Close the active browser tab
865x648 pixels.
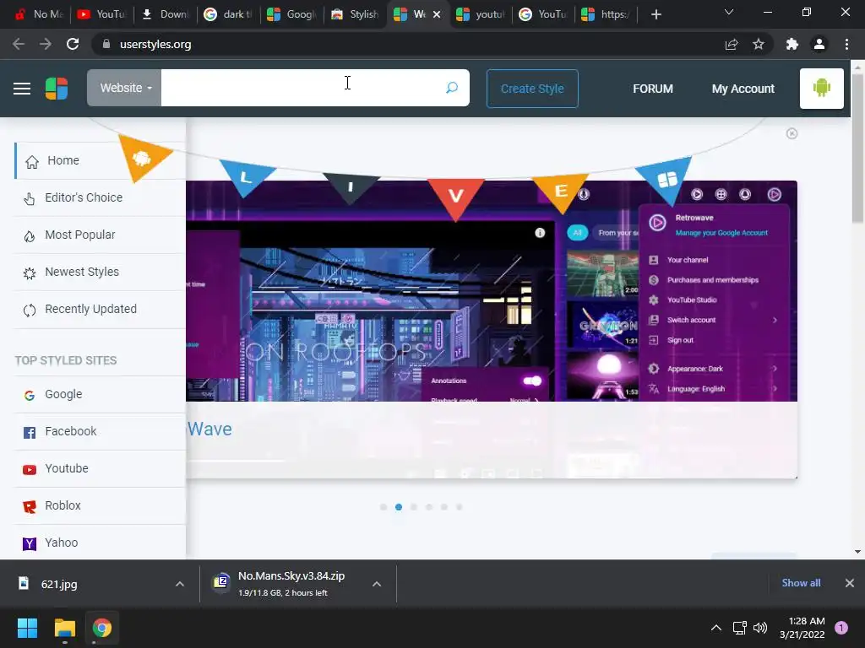point(437,14)
